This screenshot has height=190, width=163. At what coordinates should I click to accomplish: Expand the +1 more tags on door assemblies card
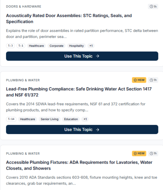point(91,46)
